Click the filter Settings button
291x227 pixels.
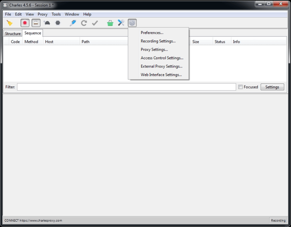click(272, 87)
